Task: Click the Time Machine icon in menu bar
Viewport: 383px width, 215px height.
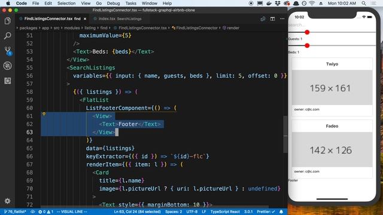Action: pos(304,3)
